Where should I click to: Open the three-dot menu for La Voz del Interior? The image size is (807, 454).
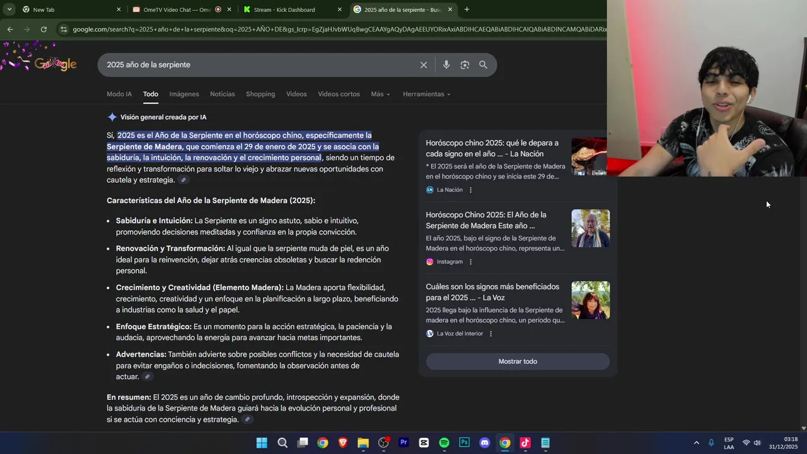491,334
